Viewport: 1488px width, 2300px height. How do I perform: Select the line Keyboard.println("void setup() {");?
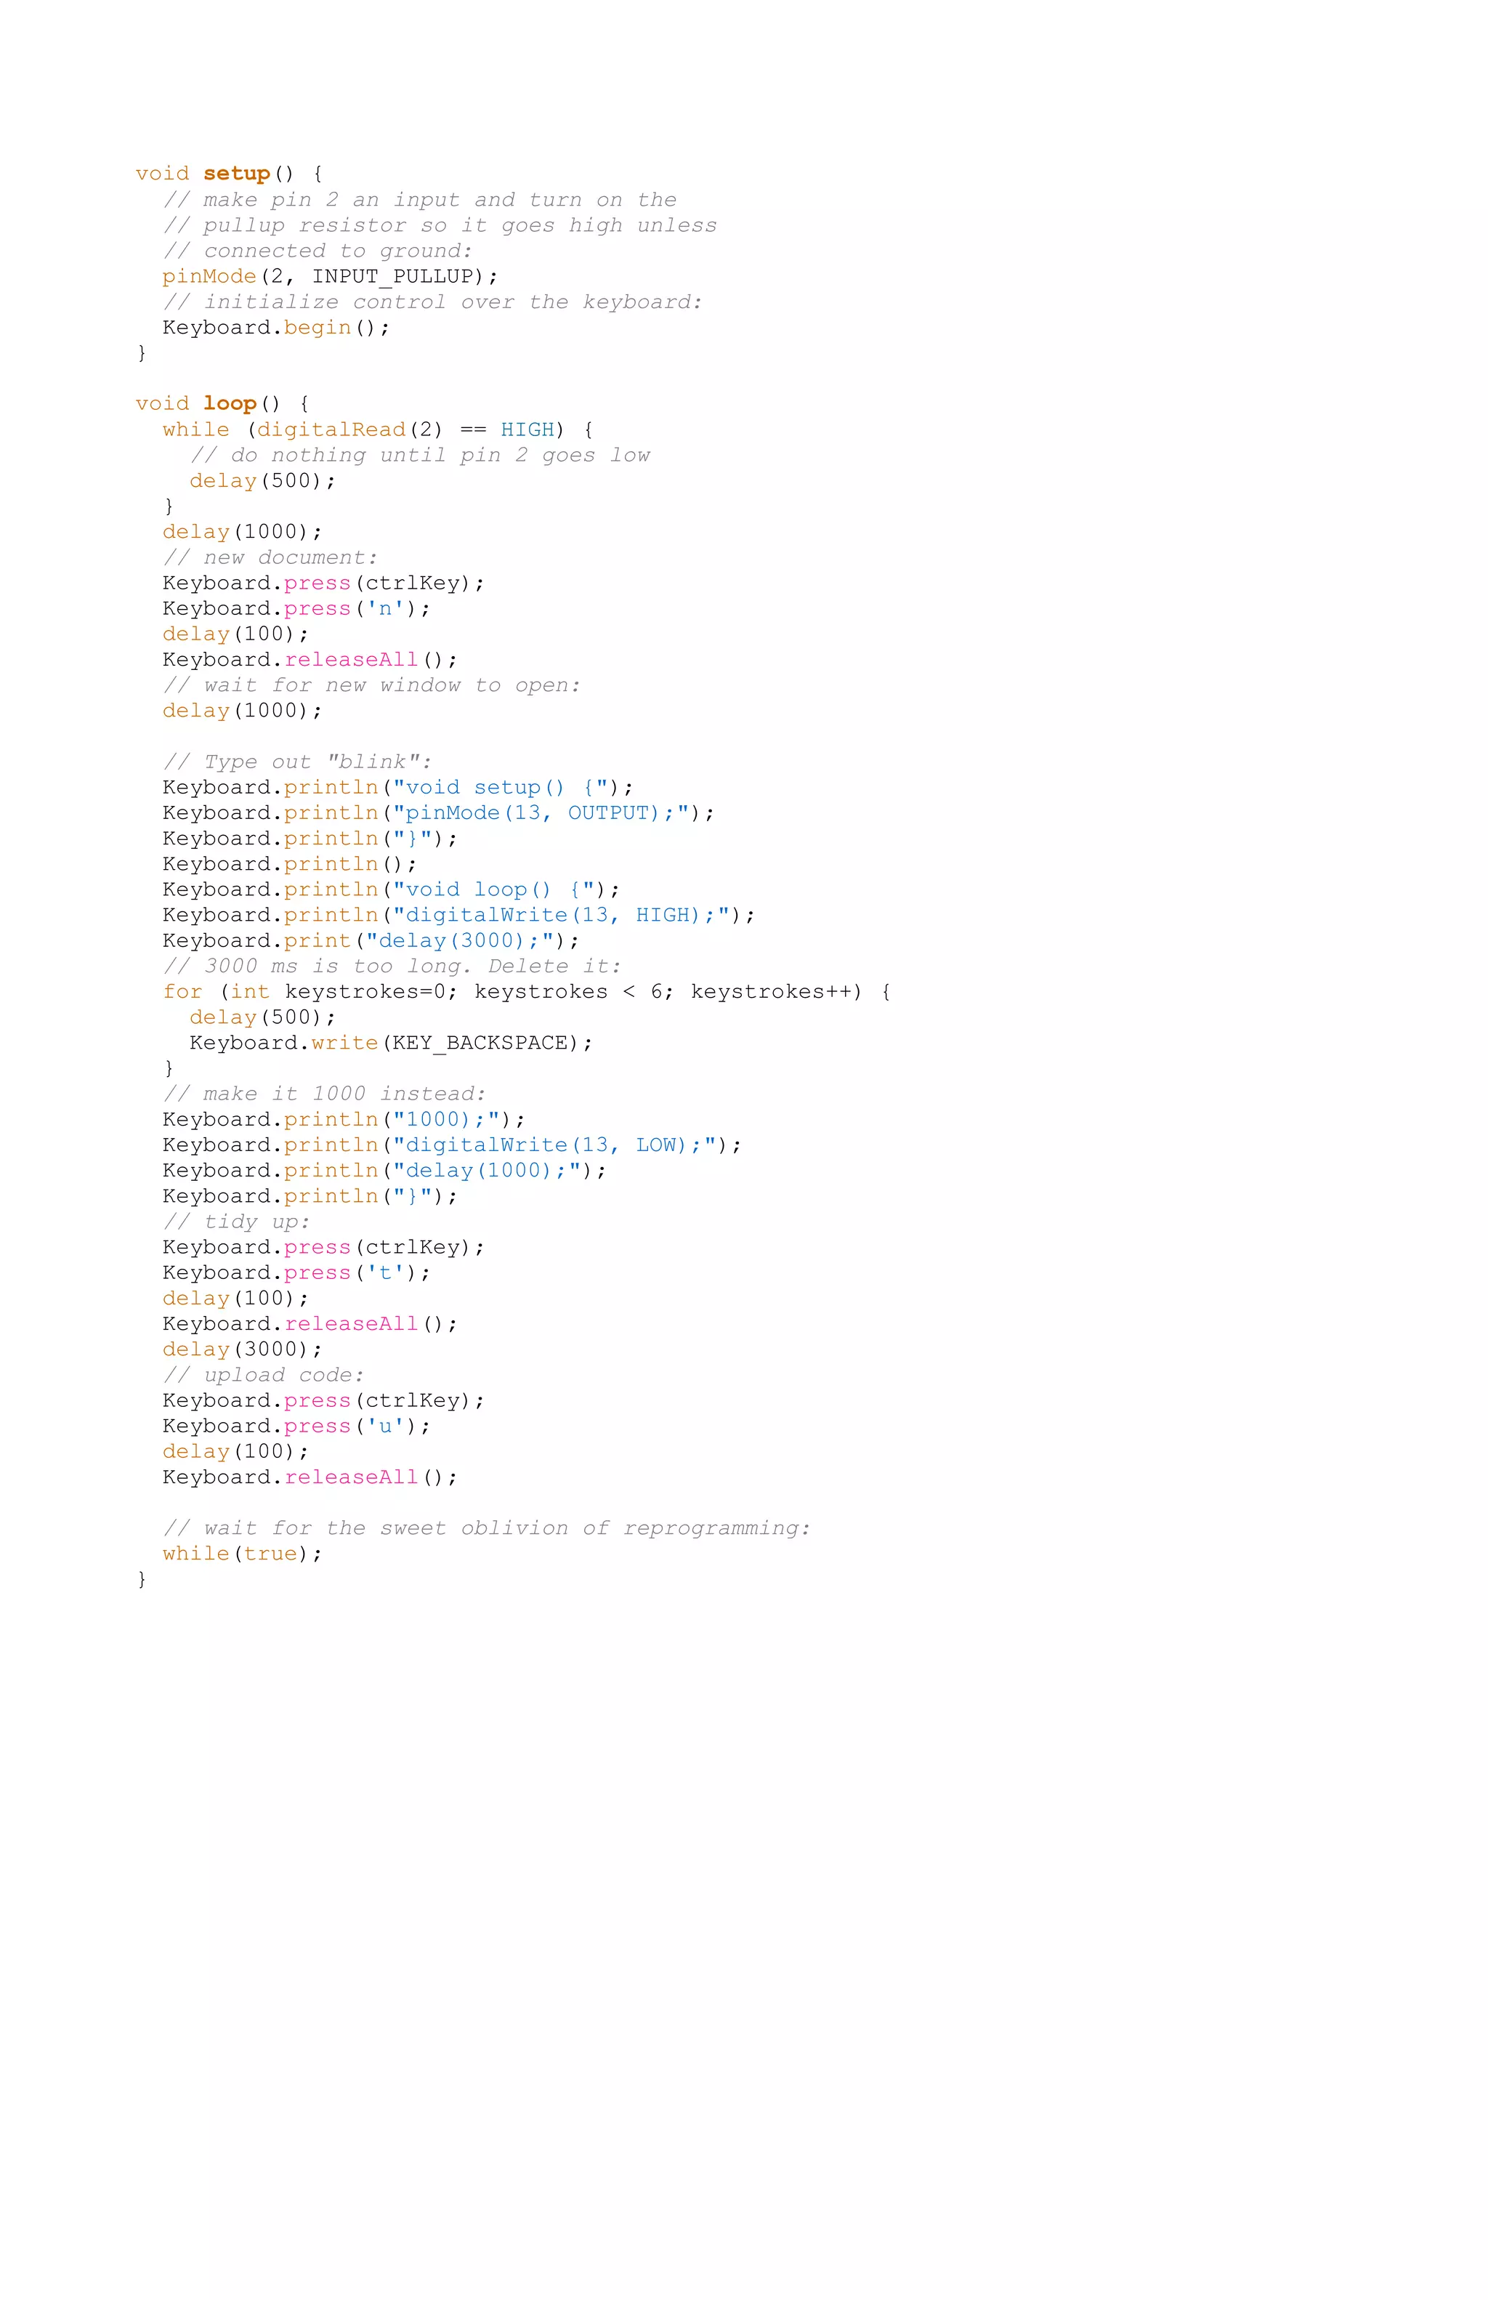coord(398,788)
